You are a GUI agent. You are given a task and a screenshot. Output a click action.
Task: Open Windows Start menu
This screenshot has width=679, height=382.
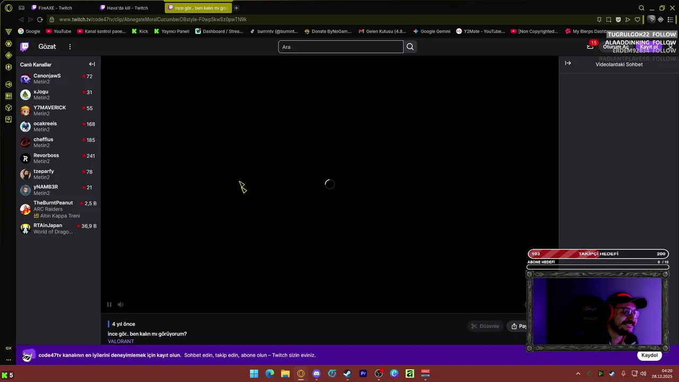(x=254, y=374)
